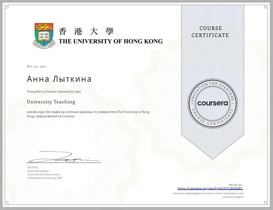Click the онлайн-курс без права description paragraph
Viewport: 273px width, 210px height.
click(88, 114)
